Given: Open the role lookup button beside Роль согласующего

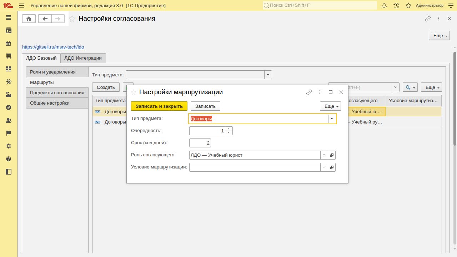Looking at the screenshot, I should 332,155.
